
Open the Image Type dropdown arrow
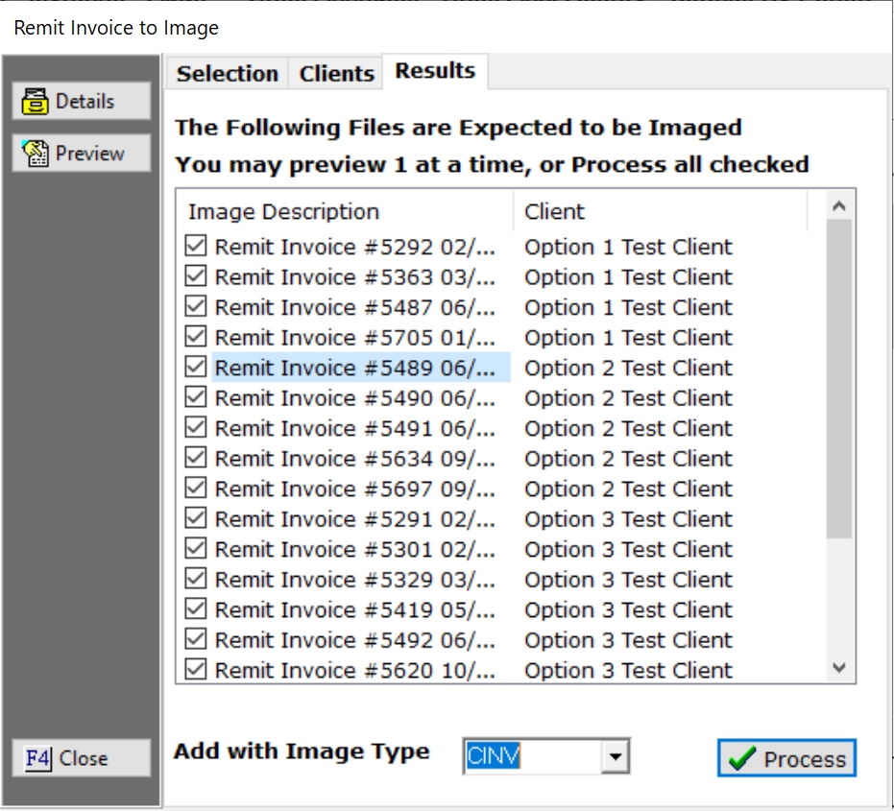click(x=616, y=758)
